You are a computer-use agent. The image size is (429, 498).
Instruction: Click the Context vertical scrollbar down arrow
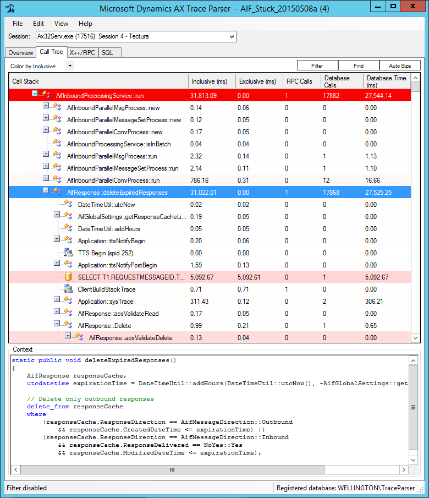coord(413,460)
